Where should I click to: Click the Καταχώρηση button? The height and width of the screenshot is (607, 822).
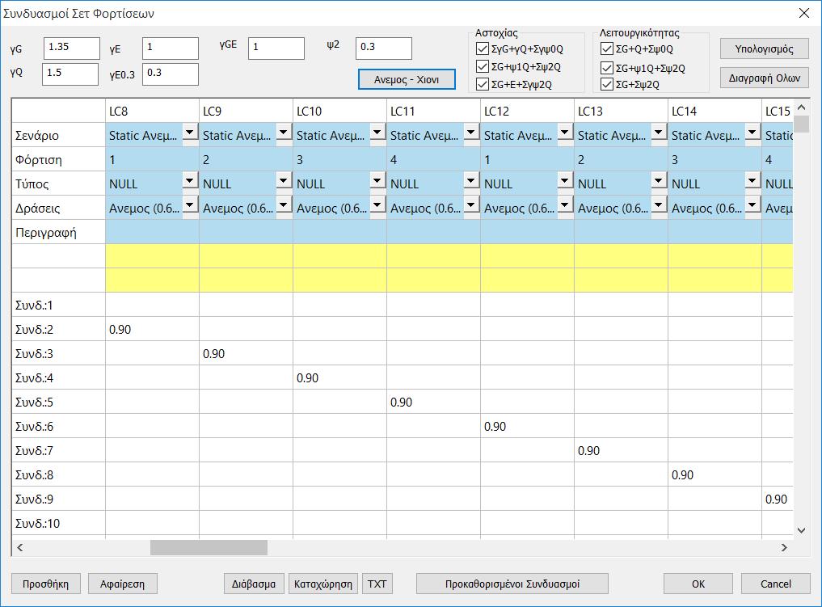(x=323, y=584)
